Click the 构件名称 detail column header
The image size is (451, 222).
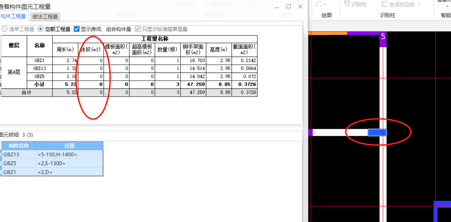(x=19, y=146)
